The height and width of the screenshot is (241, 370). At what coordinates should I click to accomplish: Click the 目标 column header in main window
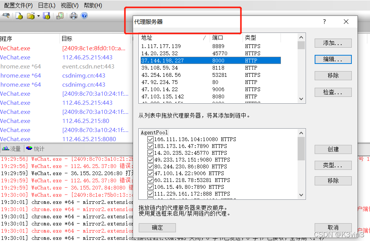tap(95, 39)
